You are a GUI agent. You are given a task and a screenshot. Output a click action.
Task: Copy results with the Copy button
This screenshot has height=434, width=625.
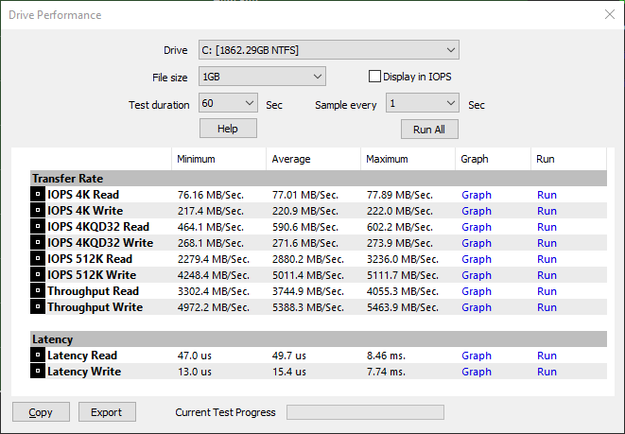click(41, 411)
